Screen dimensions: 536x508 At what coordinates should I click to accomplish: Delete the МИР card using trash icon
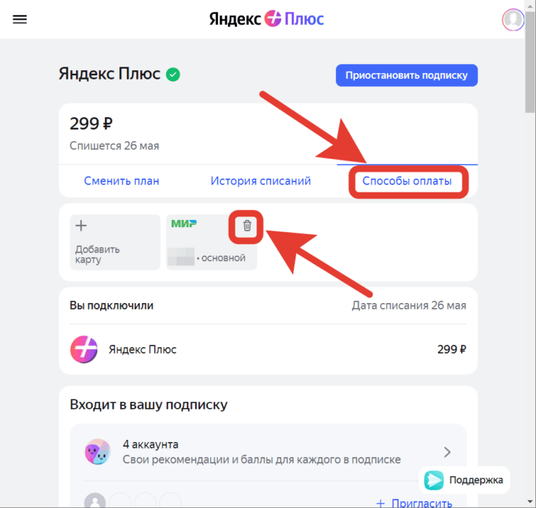247,226
